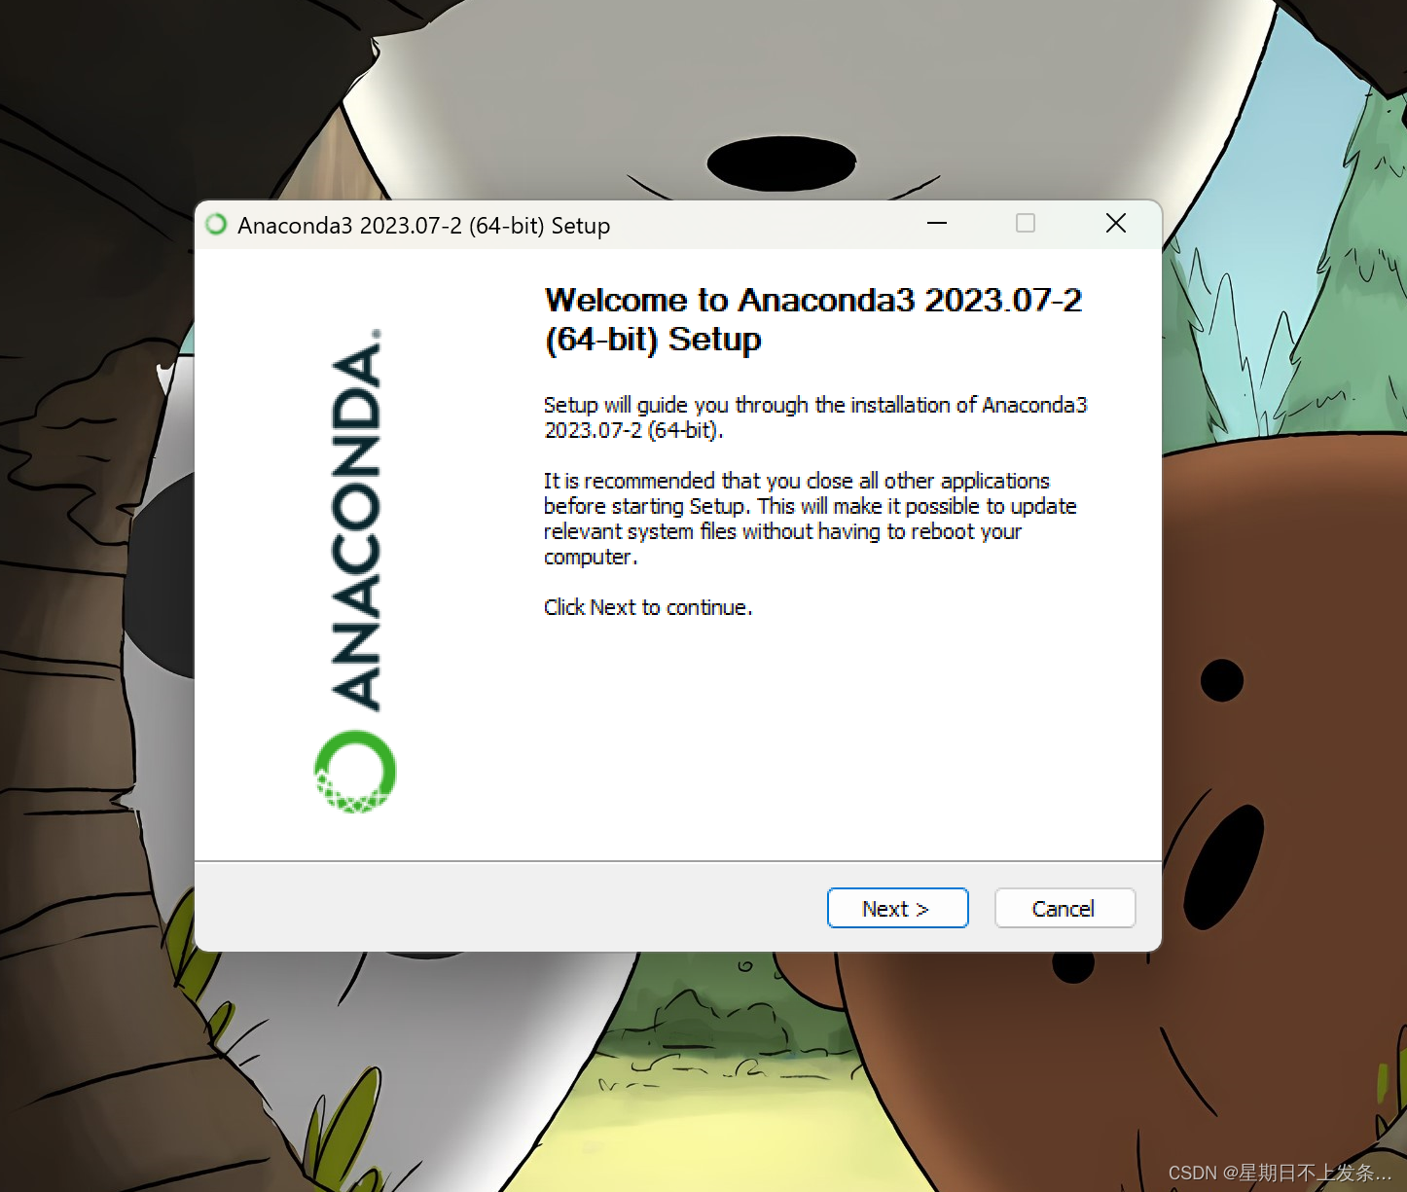Cancel the Anaconda3 setup

[1064, 908]
